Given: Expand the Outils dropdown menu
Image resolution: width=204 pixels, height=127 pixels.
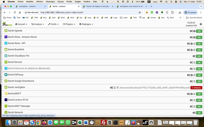Looking at the screenshot, I should [x=53, y=24].
